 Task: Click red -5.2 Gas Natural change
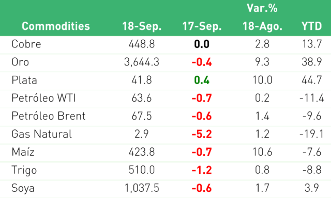tap(202, 134)
